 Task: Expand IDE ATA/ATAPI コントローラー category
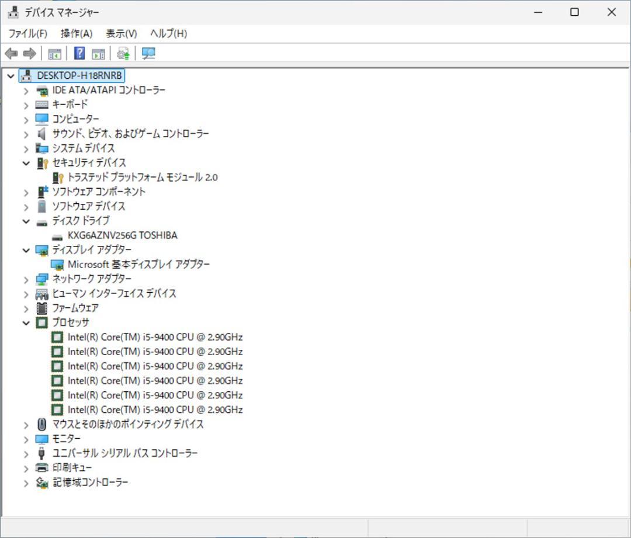(x=26, y=91)
